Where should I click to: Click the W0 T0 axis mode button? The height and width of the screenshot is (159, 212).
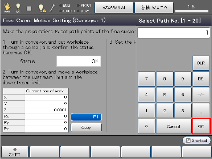(154, 8)
